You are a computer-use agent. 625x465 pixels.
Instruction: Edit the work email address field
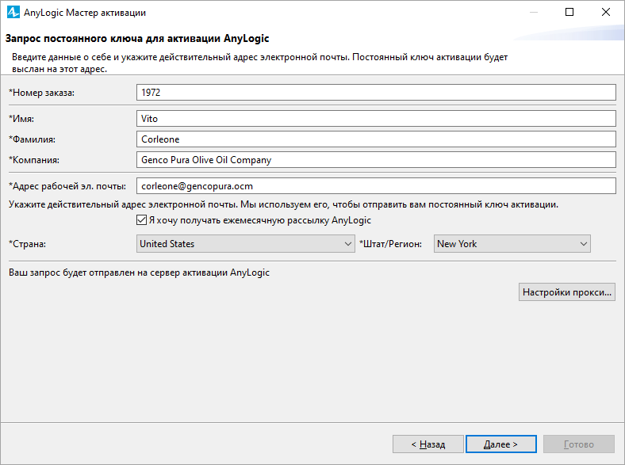tap(376, 186)
